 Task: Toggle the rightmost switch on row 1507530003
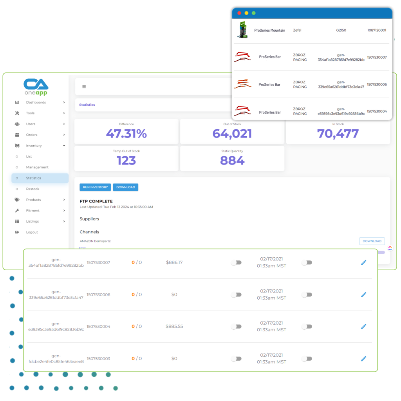pos(307,358)
